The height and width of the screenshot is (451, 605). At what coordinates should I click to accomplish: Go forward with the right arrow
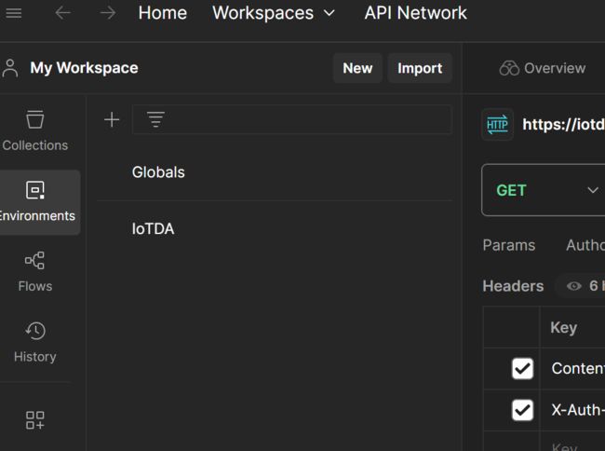pyautogui.click(x=108, y=13)
